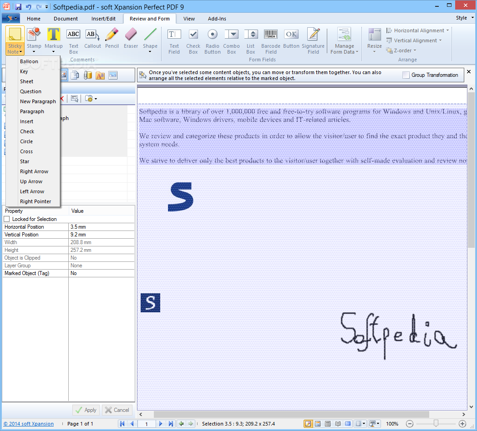Zoom out with the minus button
Screen dimensions: 477x431
point(410,423)
